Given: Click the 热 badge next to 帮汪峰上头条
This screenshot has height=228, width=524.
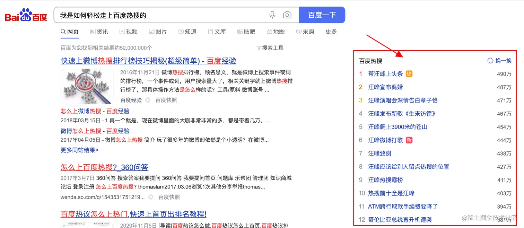Looking at the screenshot, I should (409, 74).
